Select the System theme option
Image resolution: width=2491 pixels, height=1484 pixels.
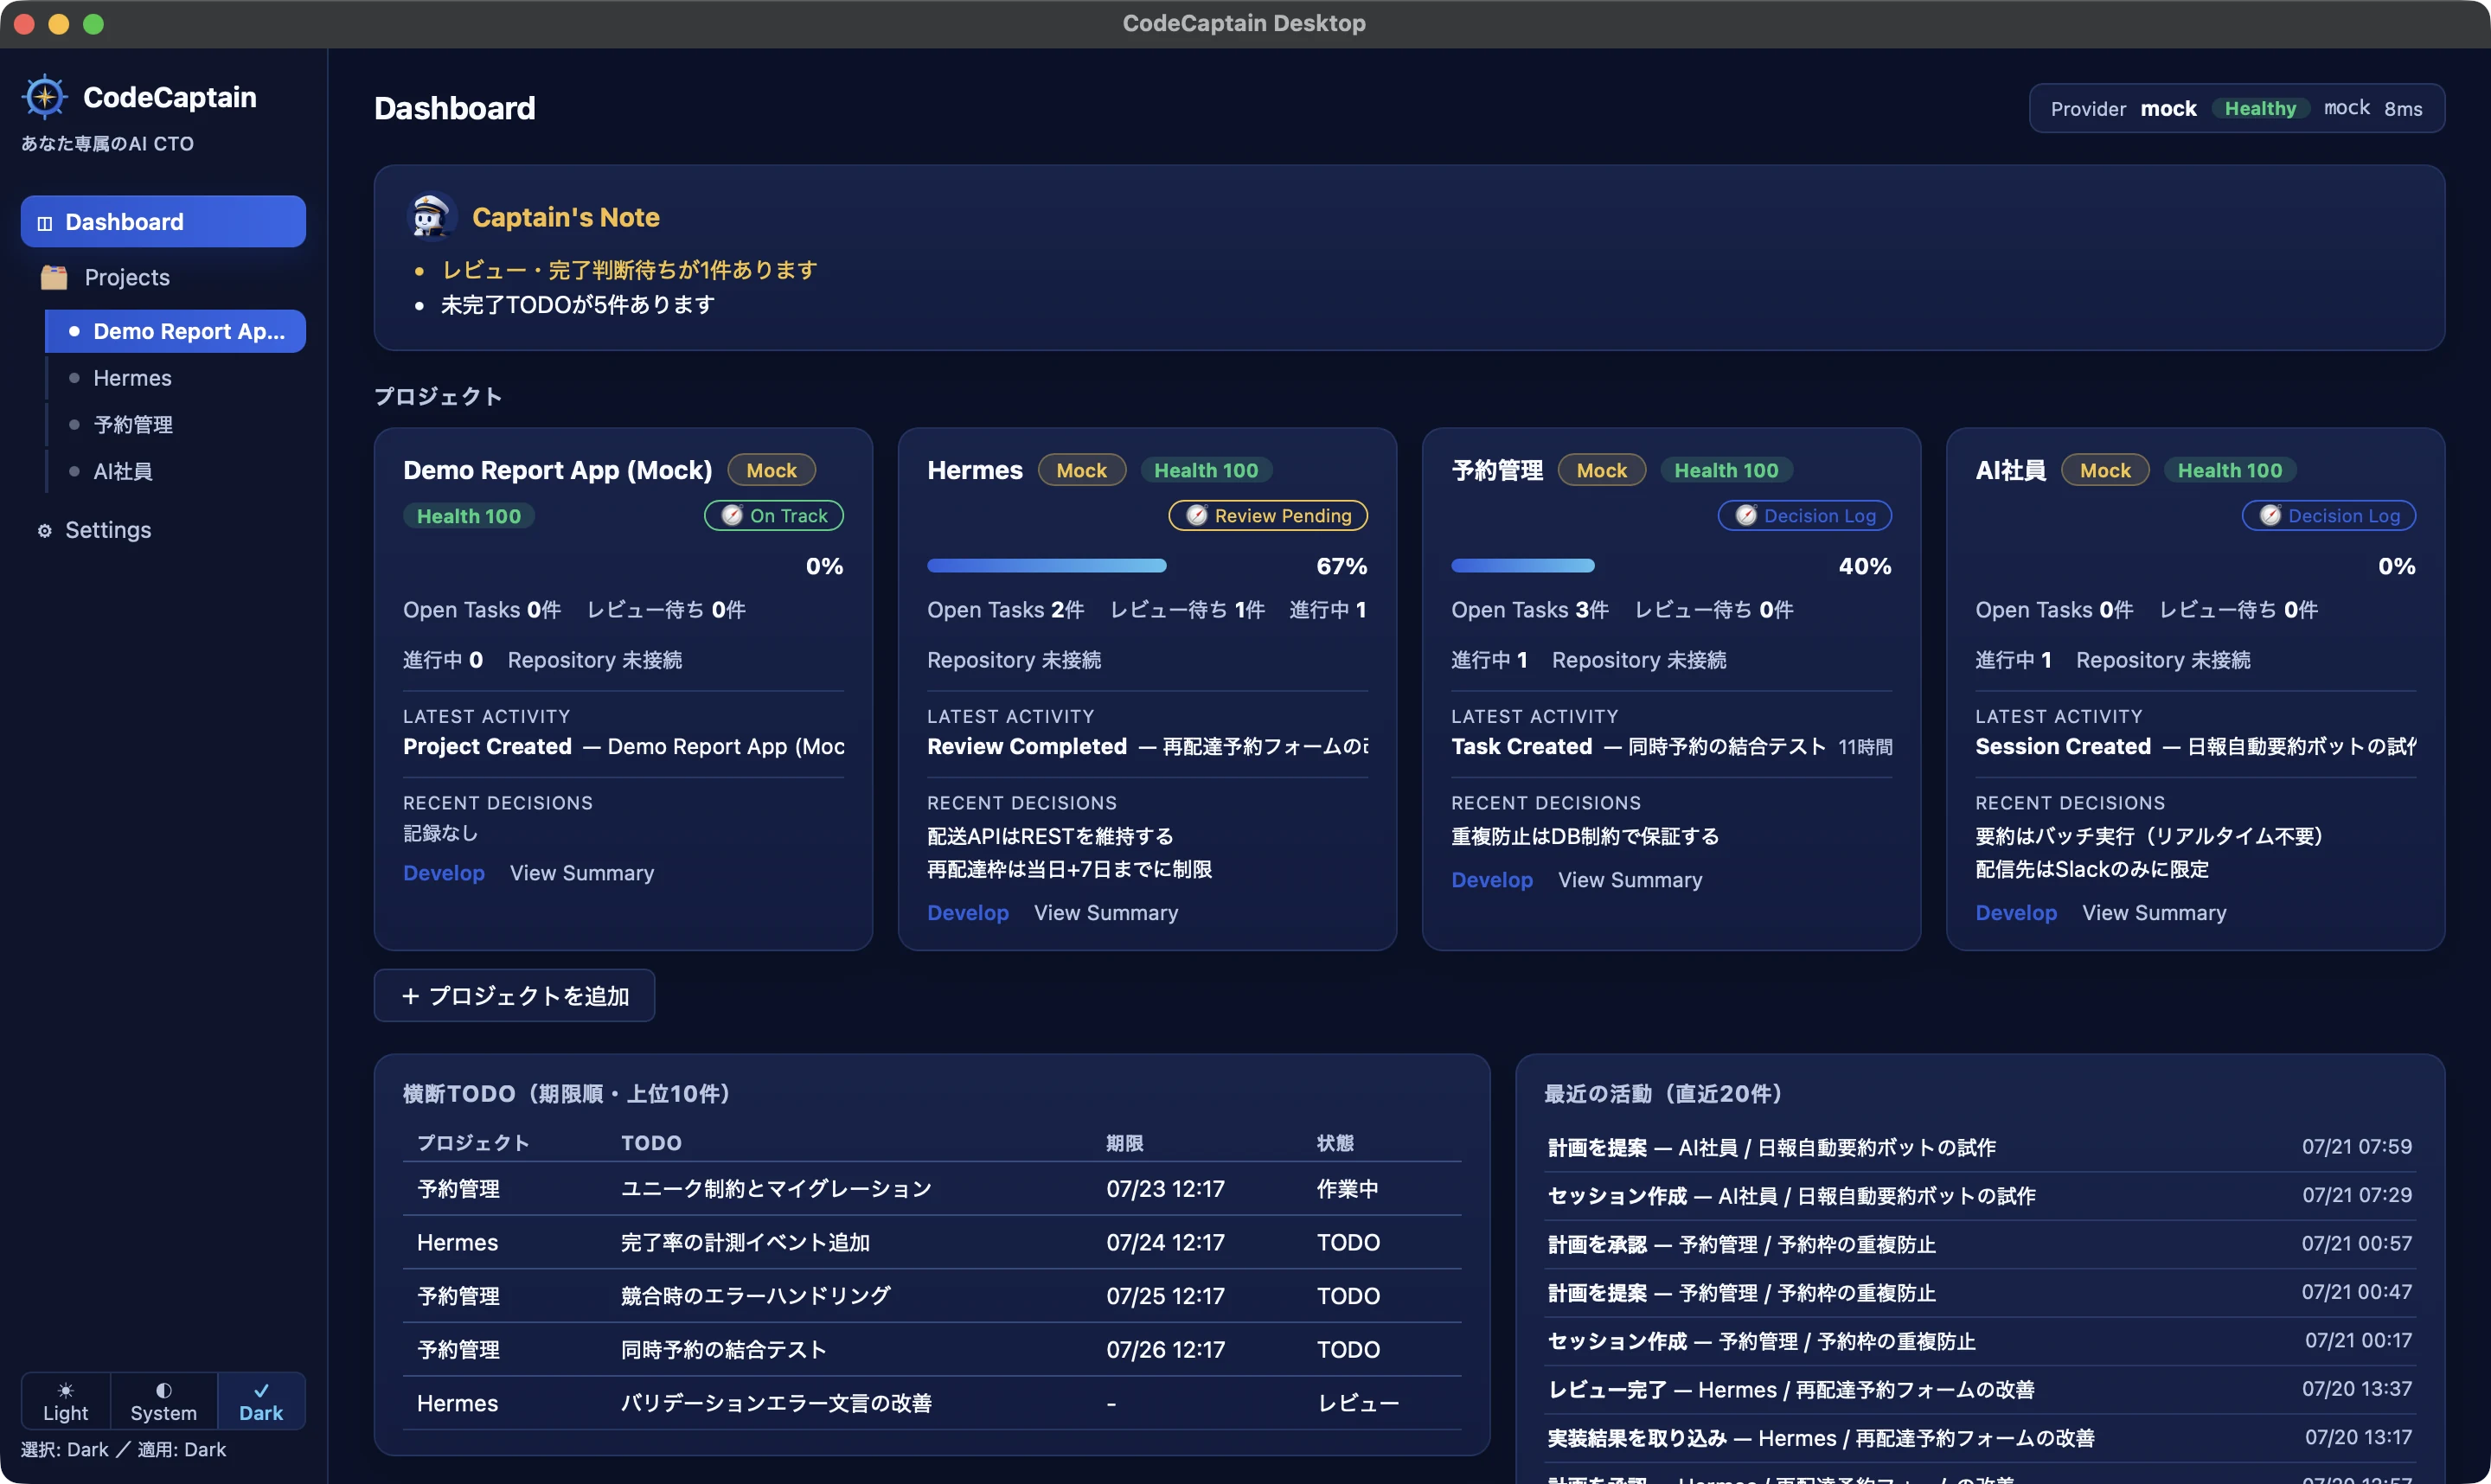pyautogui.click(x=164, y=1401)
